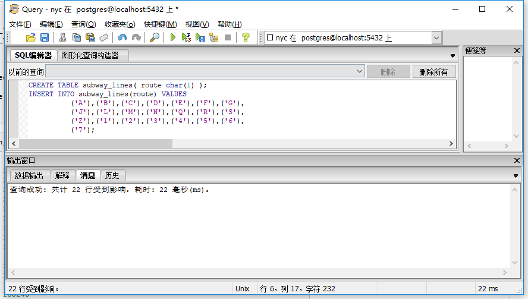Open help with the question mark icon
The height and width of the screenshot is (299, 528).
coord(246,37)
